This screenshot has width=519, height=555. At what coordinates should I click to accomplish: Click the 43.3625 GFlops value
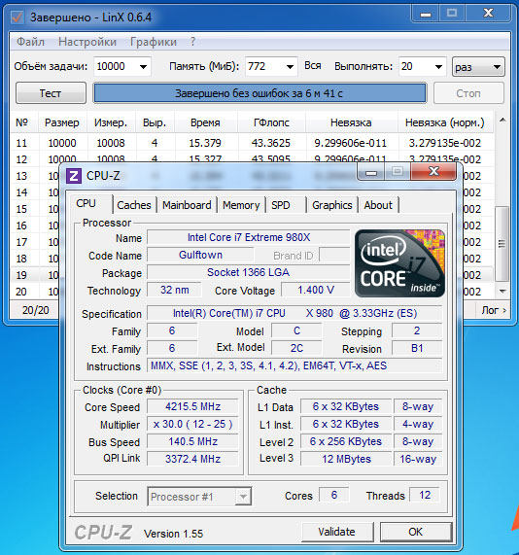click(271, 143)
